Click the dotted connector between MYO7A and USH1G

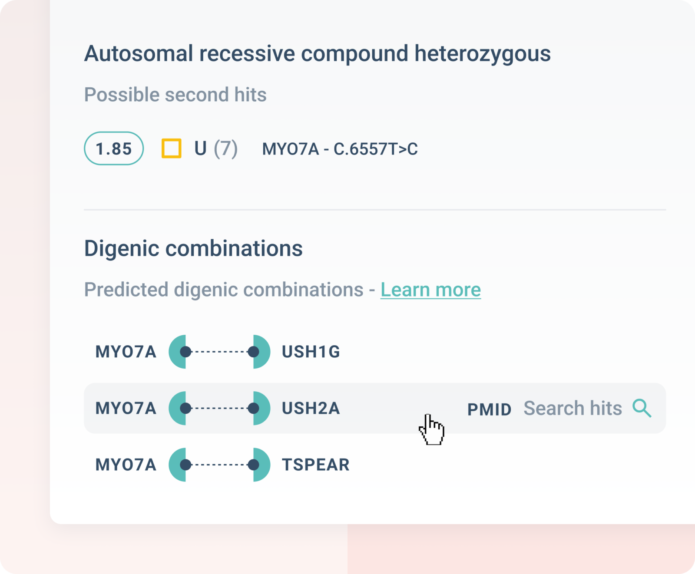click(x=219, y=352)
